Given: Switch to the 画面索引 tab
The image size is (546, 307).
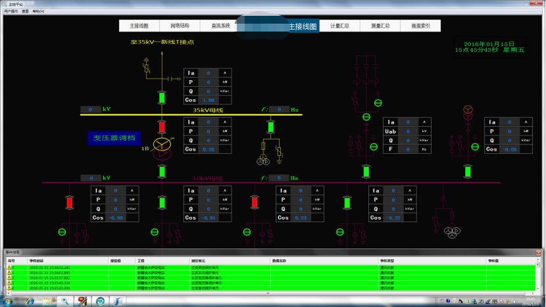Looking at the screenshot, I should 420,26.
